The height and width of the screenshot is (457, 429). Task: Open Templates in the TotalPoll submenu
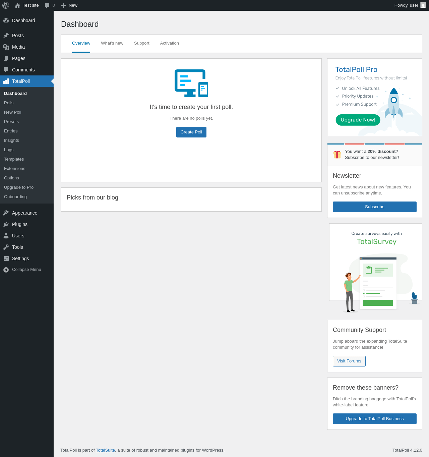coord(27,159)
